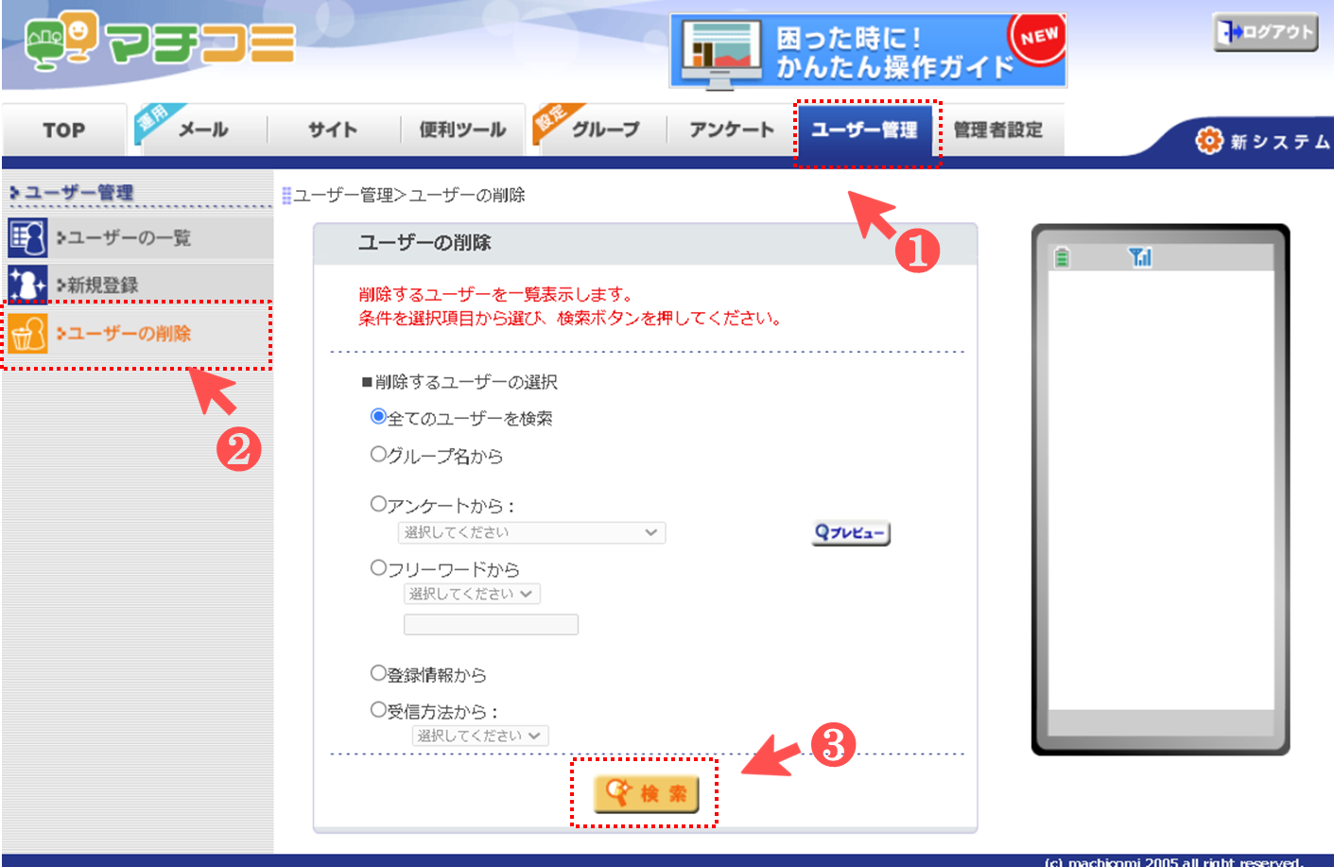Click the orange user deletion trash icon

[27, 334]
